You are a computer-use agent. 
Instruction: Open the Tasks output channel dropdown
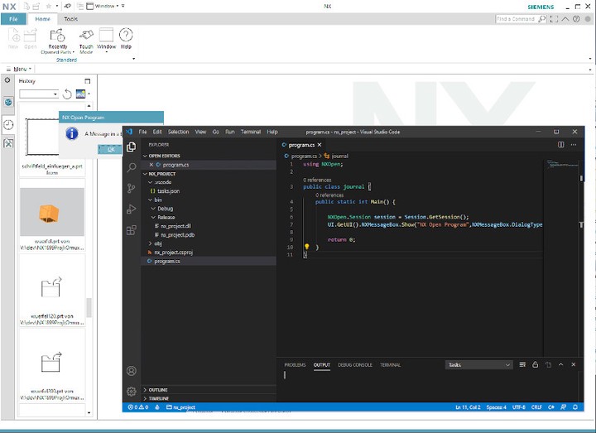tap(479, 364)
